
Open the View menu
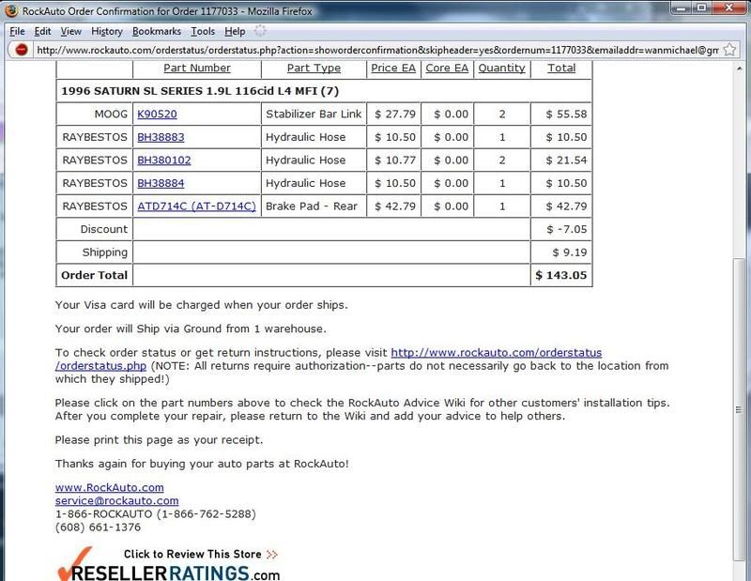coord(71,31)
